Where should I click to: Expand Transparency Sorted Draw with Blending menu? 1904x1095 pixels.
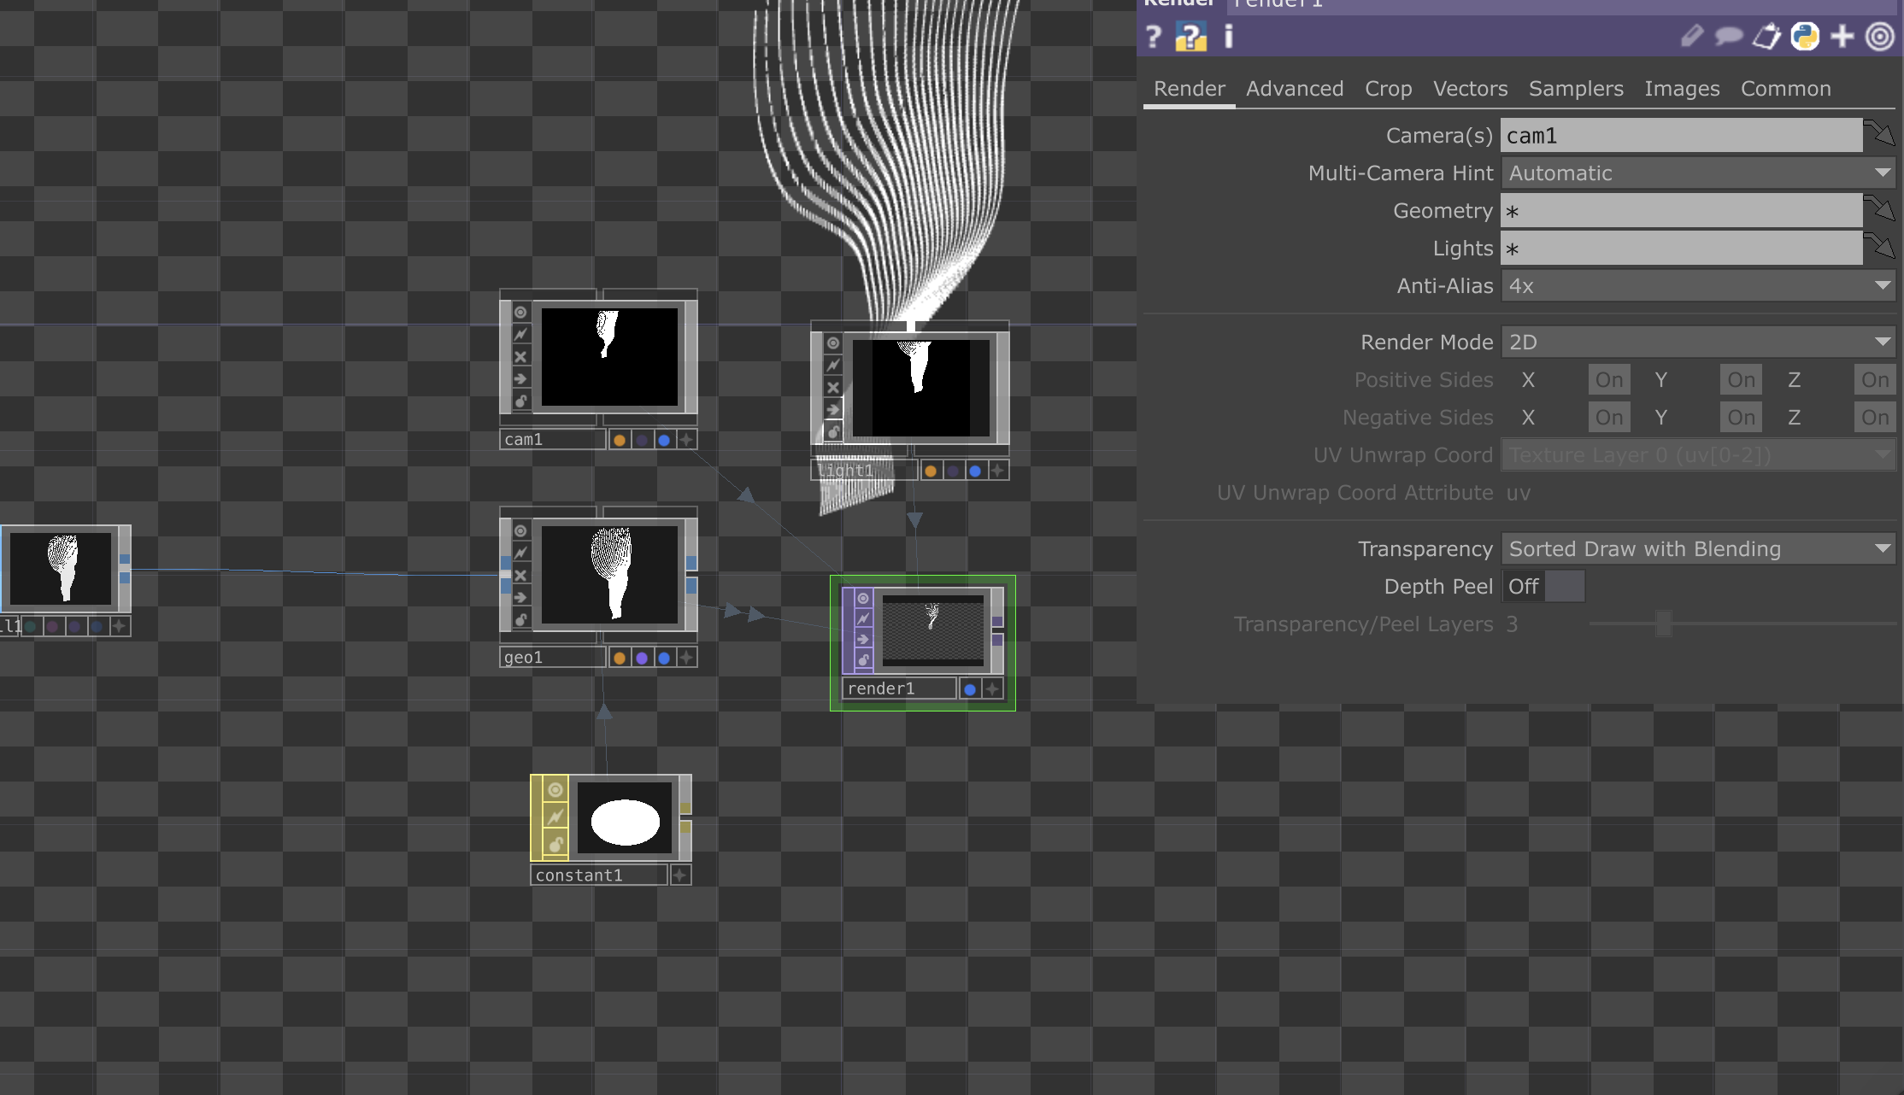(1697, 549)
